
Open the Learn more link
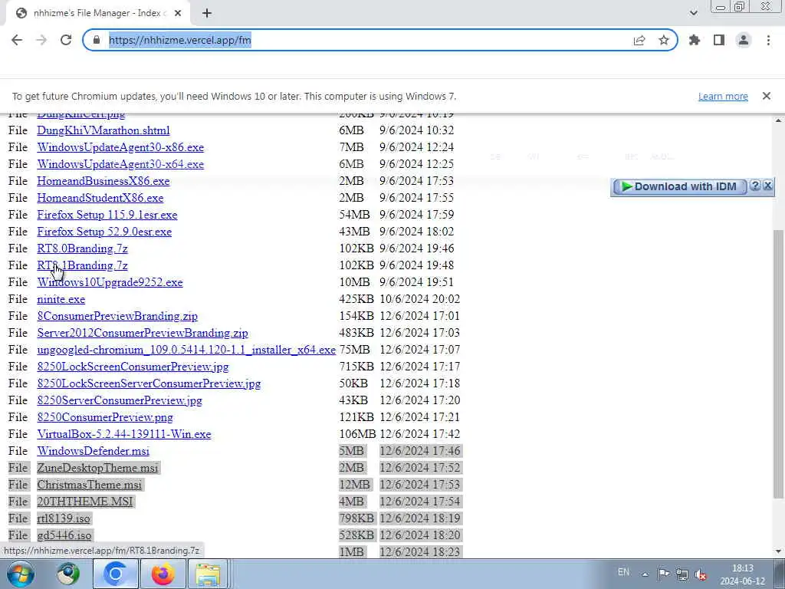[723, 96]
